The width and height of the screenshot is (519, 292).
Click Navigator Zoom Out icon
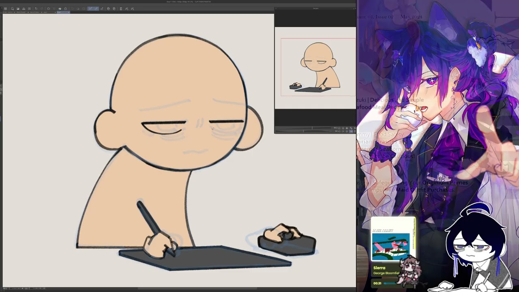point(339,128)
